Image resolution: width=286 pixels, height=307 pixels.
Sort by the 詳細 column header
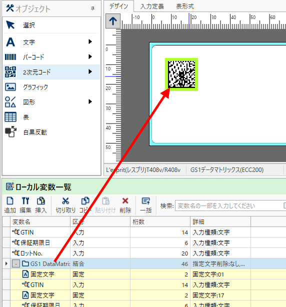tap(220, 221)
